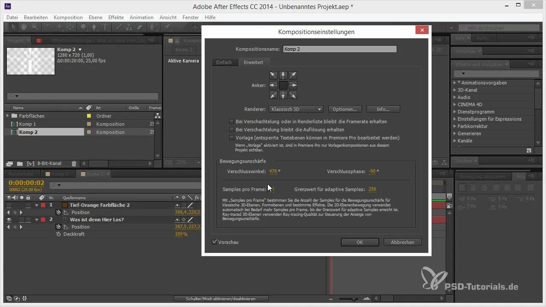This screenshot has width=546, height=307.
Task: Click top-center anchor arrow
Action: (283, 75)
